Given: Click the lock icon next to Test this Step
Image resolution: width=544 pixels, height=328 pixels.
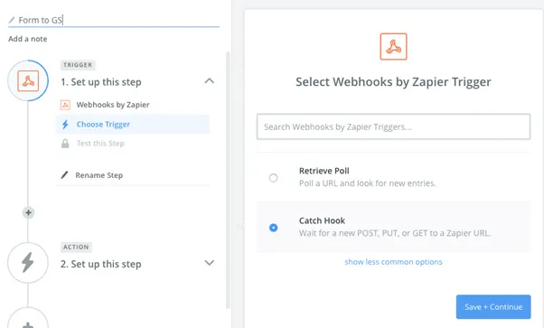Looking at the screenshot, I should coord(65,144).
